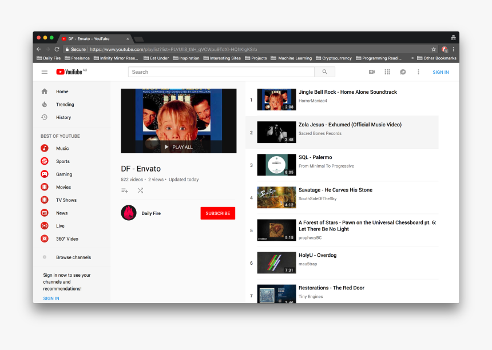
Task: Shuffle the DF - Envato playlist
Action: (x=140, y=190)
